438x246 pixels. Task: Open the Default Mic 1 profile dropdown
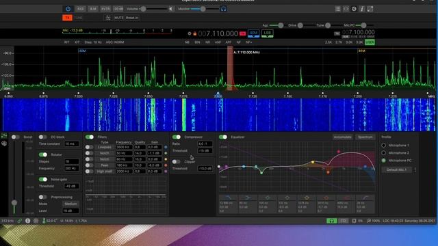397,169
